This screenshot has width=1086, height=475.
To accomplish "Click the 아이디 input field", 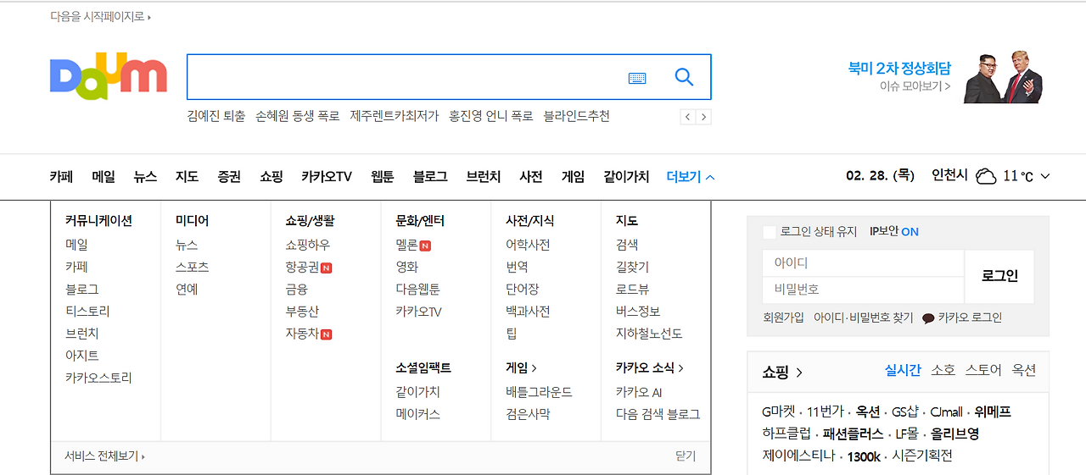I will (863, 263).
